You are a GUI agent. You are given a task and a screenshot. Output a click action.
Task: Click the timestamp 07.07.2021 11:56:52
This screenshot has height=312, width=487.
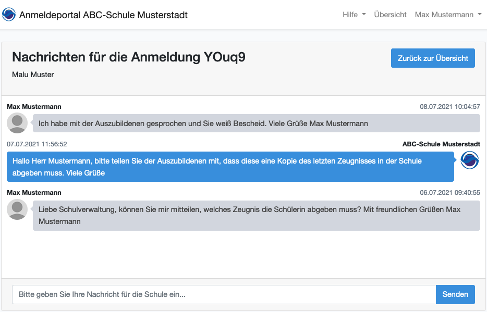36,144
